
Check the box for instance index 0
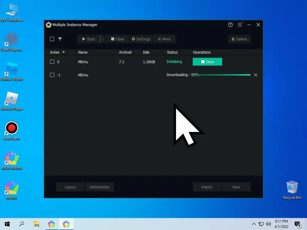click(x=52, y=62)
